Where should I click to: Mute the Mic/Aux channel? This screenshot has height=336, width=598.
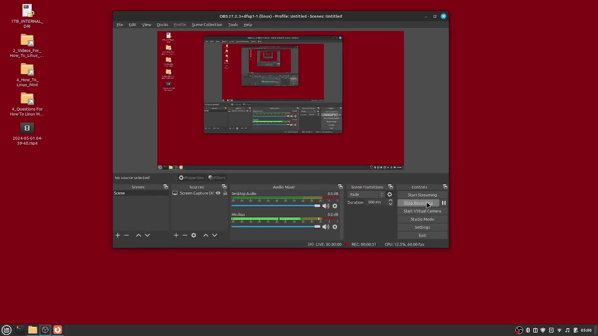pyautogui.click(x=326, y=227)
